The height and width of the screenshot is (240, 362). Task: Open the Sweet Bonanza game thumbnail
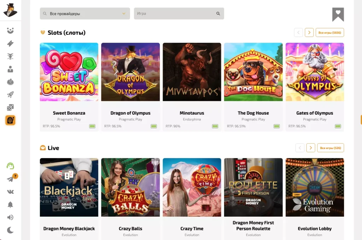tap(69, 72)
